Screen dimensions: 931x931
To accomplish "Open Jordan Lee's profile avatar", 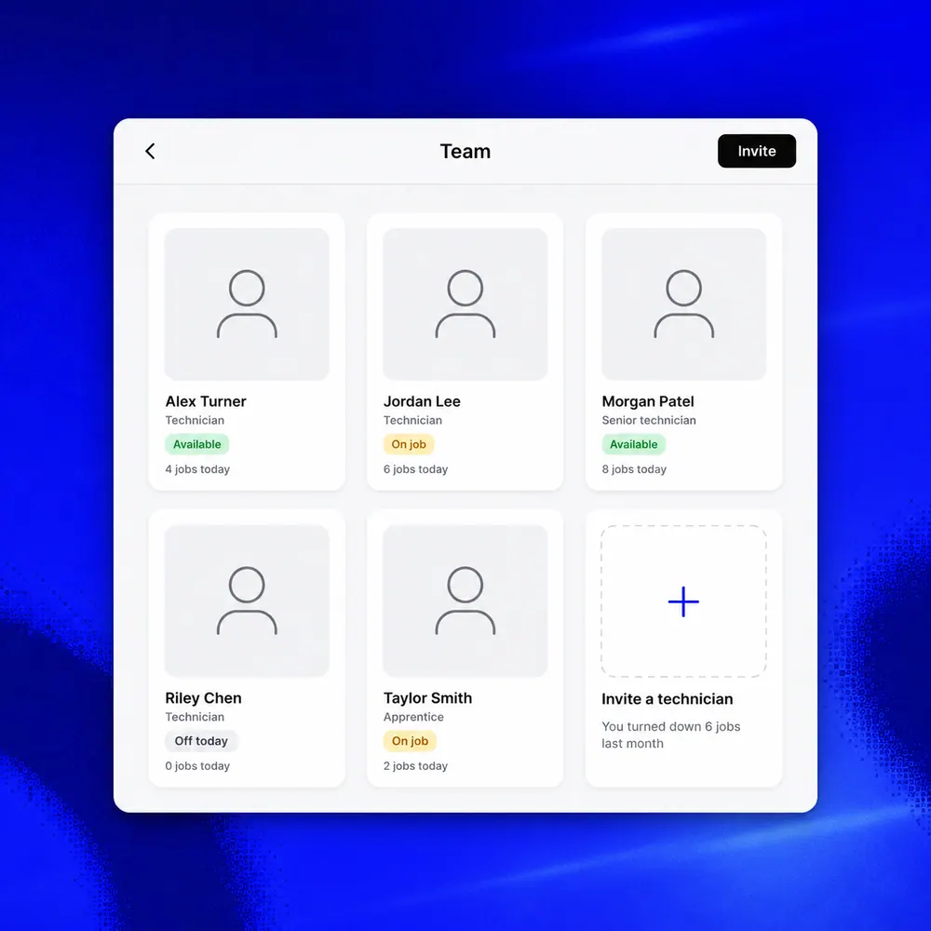I will click(465, 304).
